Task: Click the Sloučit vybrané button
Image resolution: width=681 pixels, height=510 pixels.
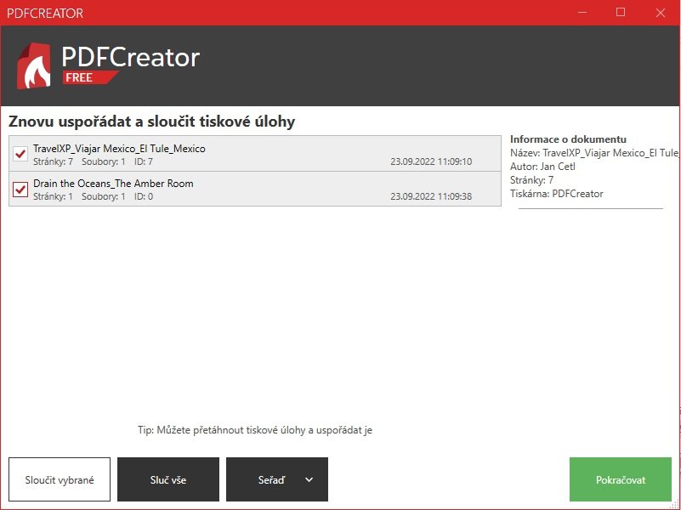Action: [x=60, y=479]
